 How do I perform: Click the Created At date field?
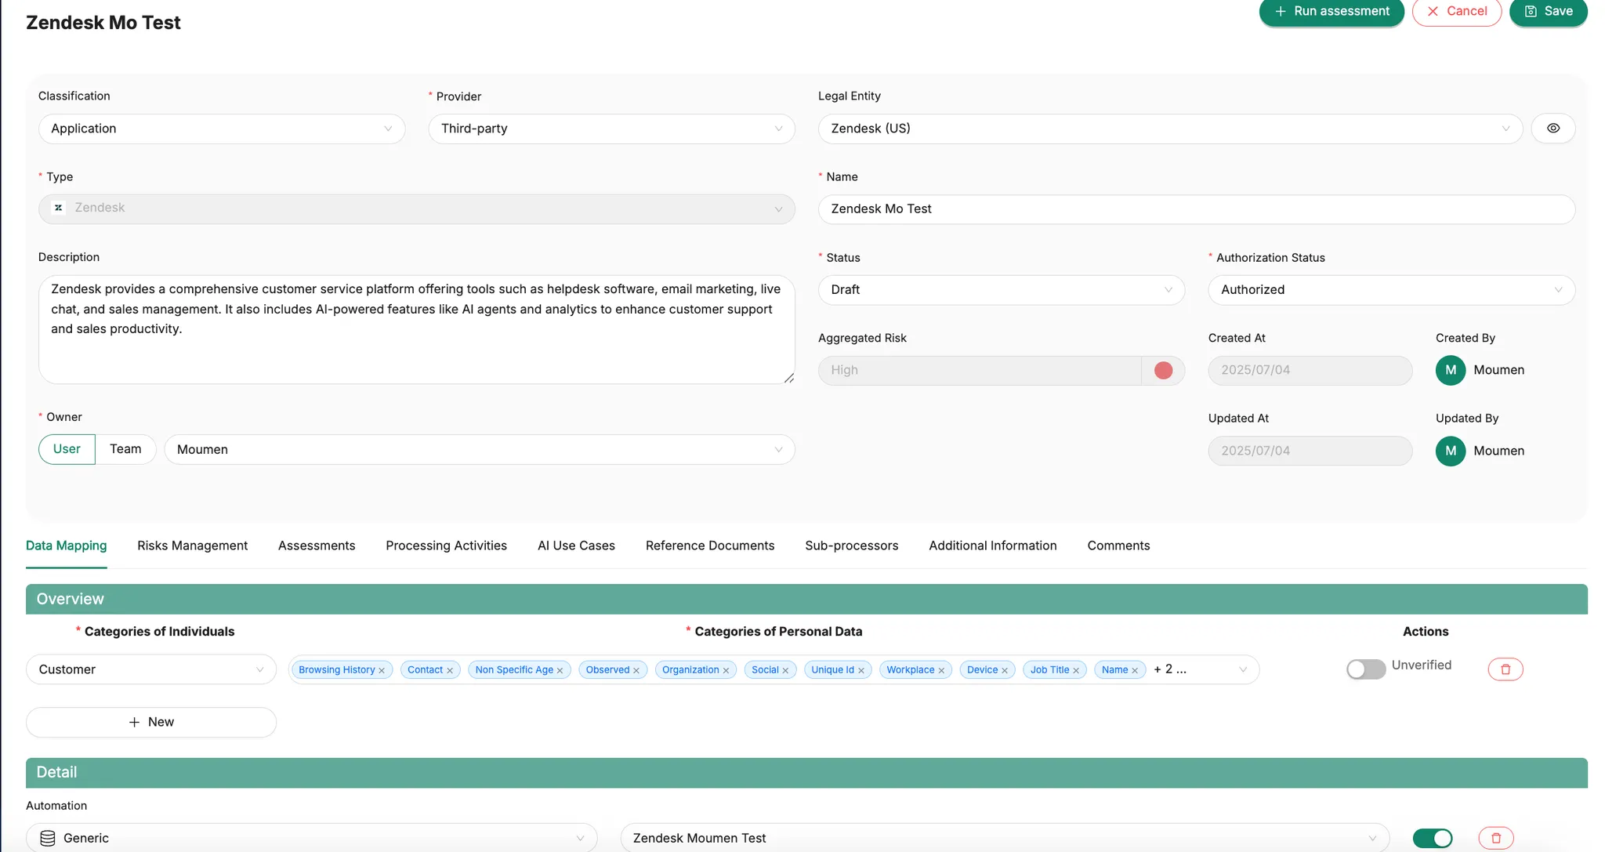1310,370
